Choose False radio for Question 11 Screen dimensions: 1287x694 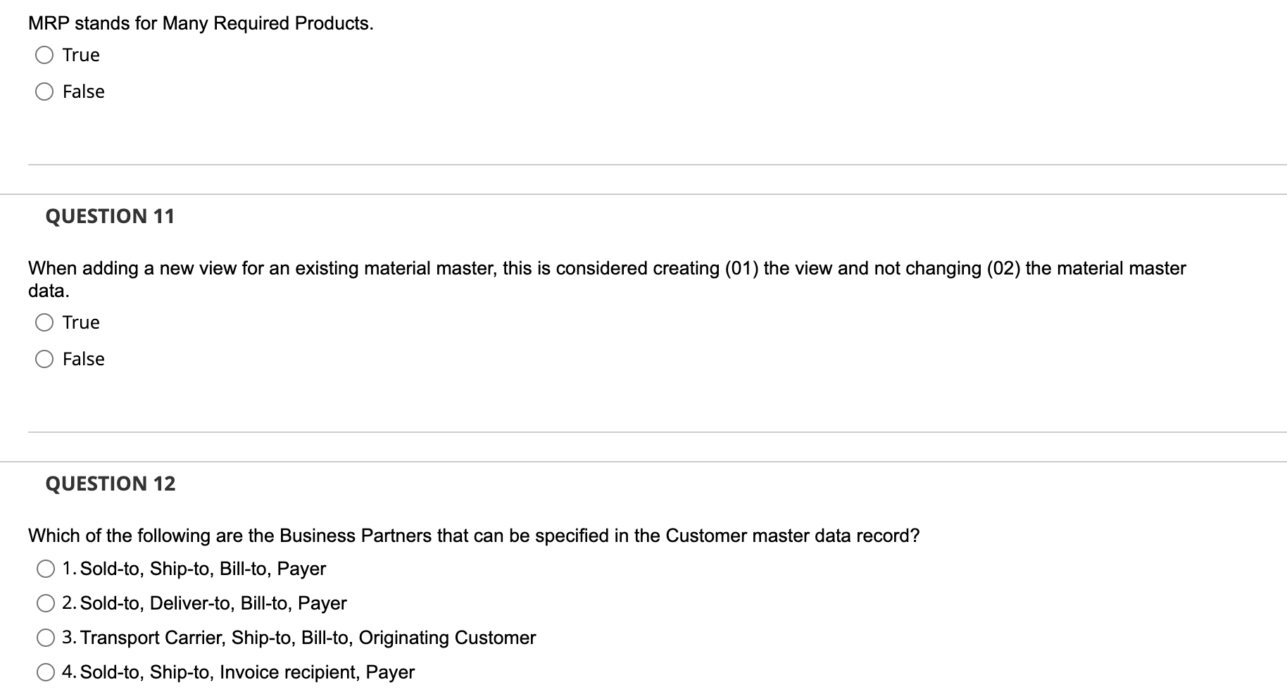coord(44,359)
